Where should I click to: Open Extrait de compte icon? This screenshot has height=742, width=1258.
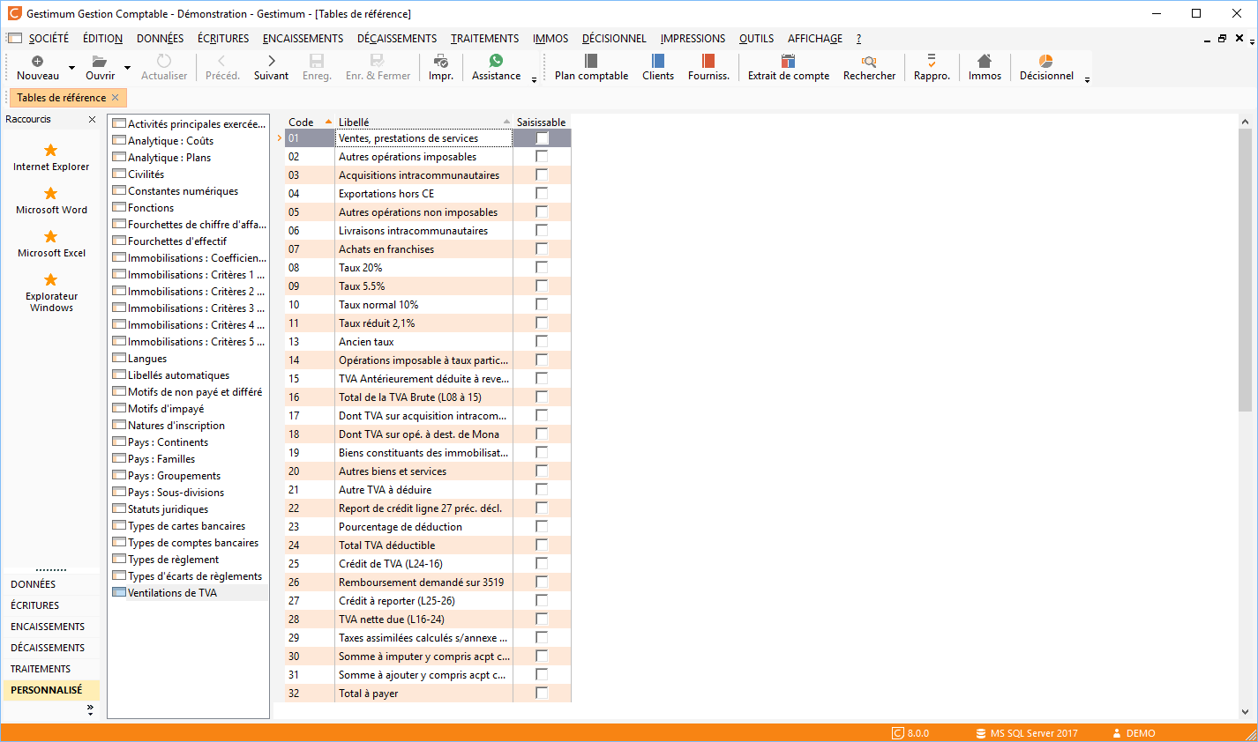[x=789, y=61]
